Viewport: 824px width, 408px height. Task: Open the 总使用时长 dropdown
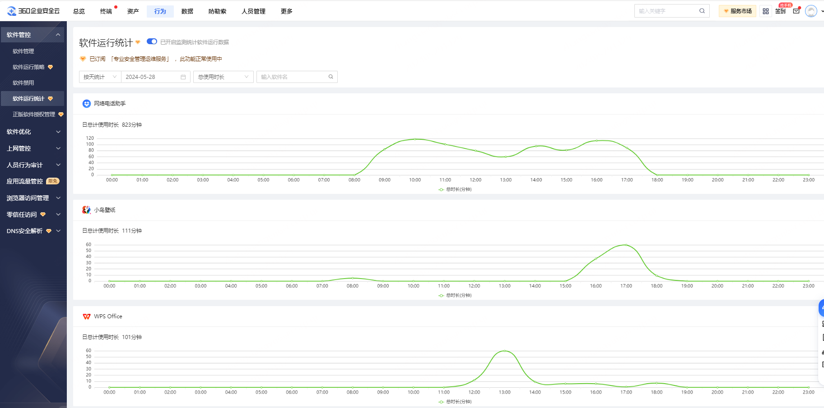tap(223, 77)
